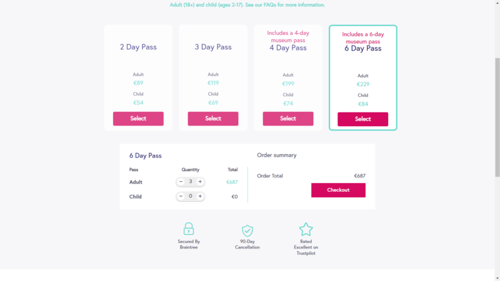Screen dimensions: 500x281
Task: Click the Order Total amount €687
Action: (x=360, y=176)
